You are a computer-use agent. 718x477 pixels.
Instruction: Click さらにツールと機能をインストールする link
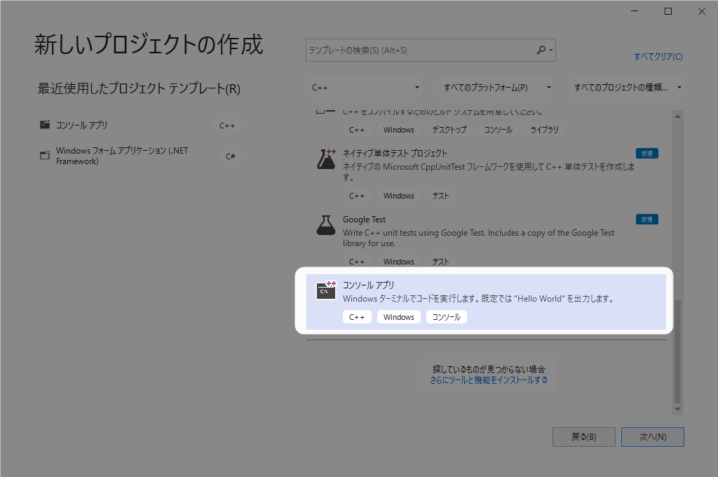click(489, 380)
